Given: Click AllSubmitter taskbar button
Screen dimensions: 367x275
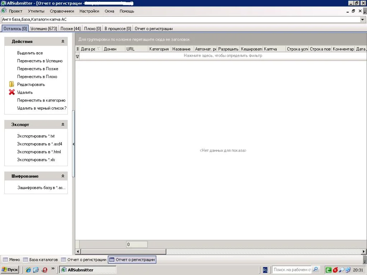Looking at the screenshot, I should click(87, 270).
